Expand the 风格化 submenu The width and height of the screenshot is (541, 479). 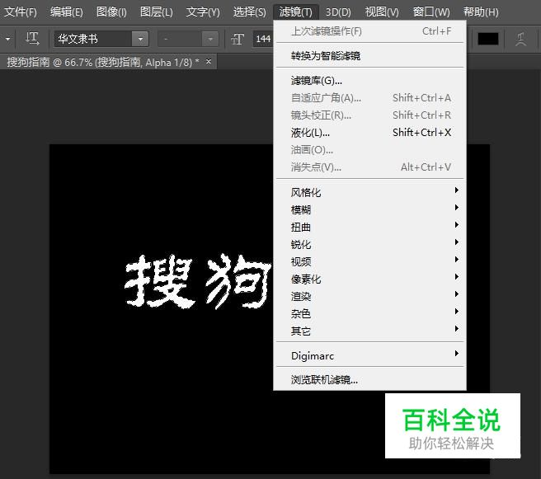[x=369, y=192]
